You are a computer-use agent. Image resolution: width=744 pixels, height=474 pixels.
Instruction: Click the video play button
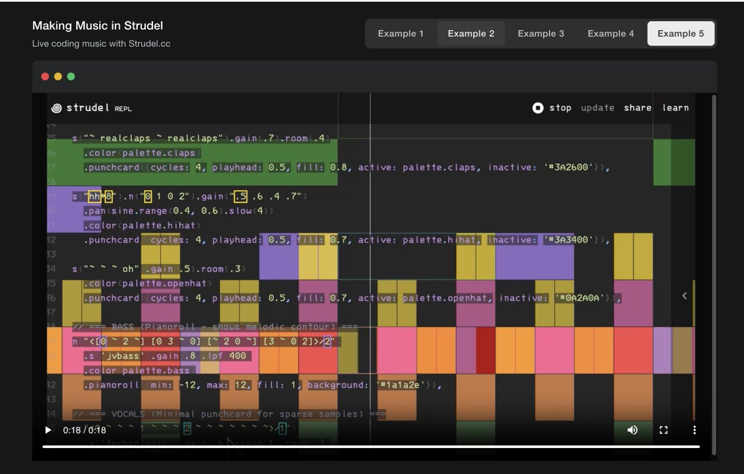[48, 430]
